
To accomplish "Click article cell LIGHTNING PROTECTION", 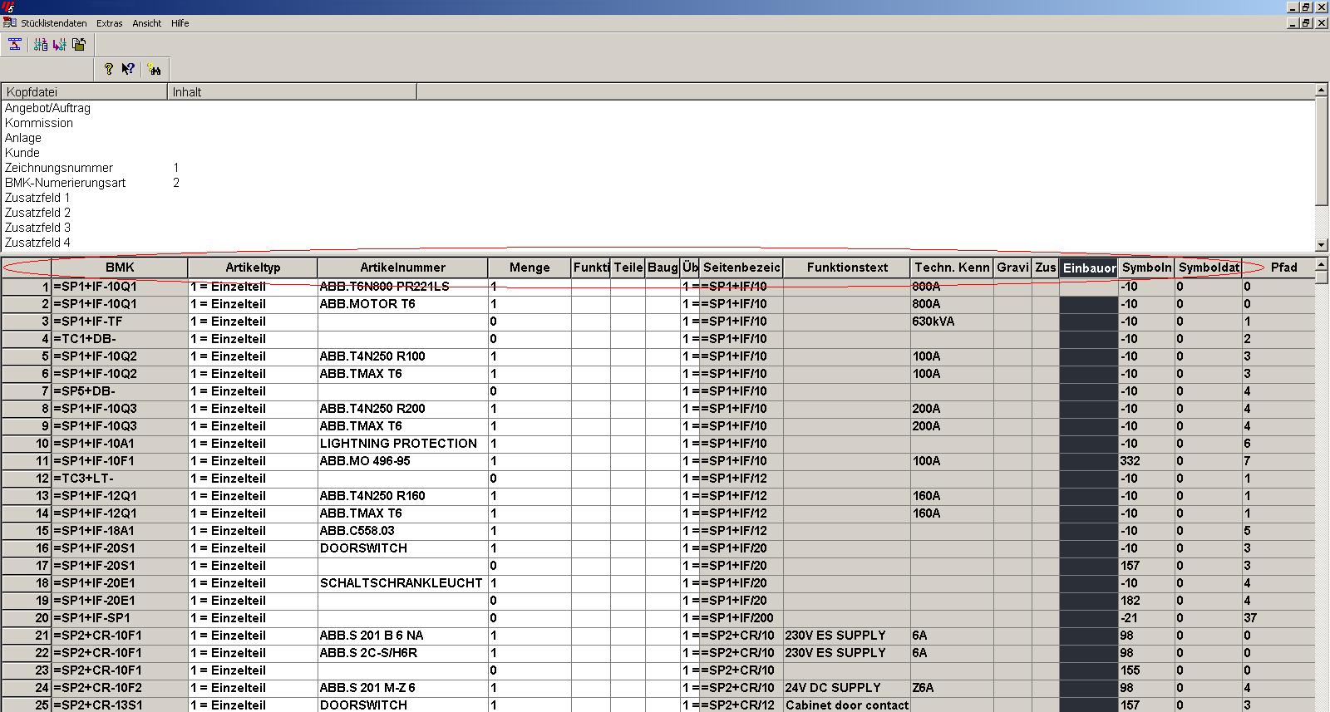I will coord(402,444).
